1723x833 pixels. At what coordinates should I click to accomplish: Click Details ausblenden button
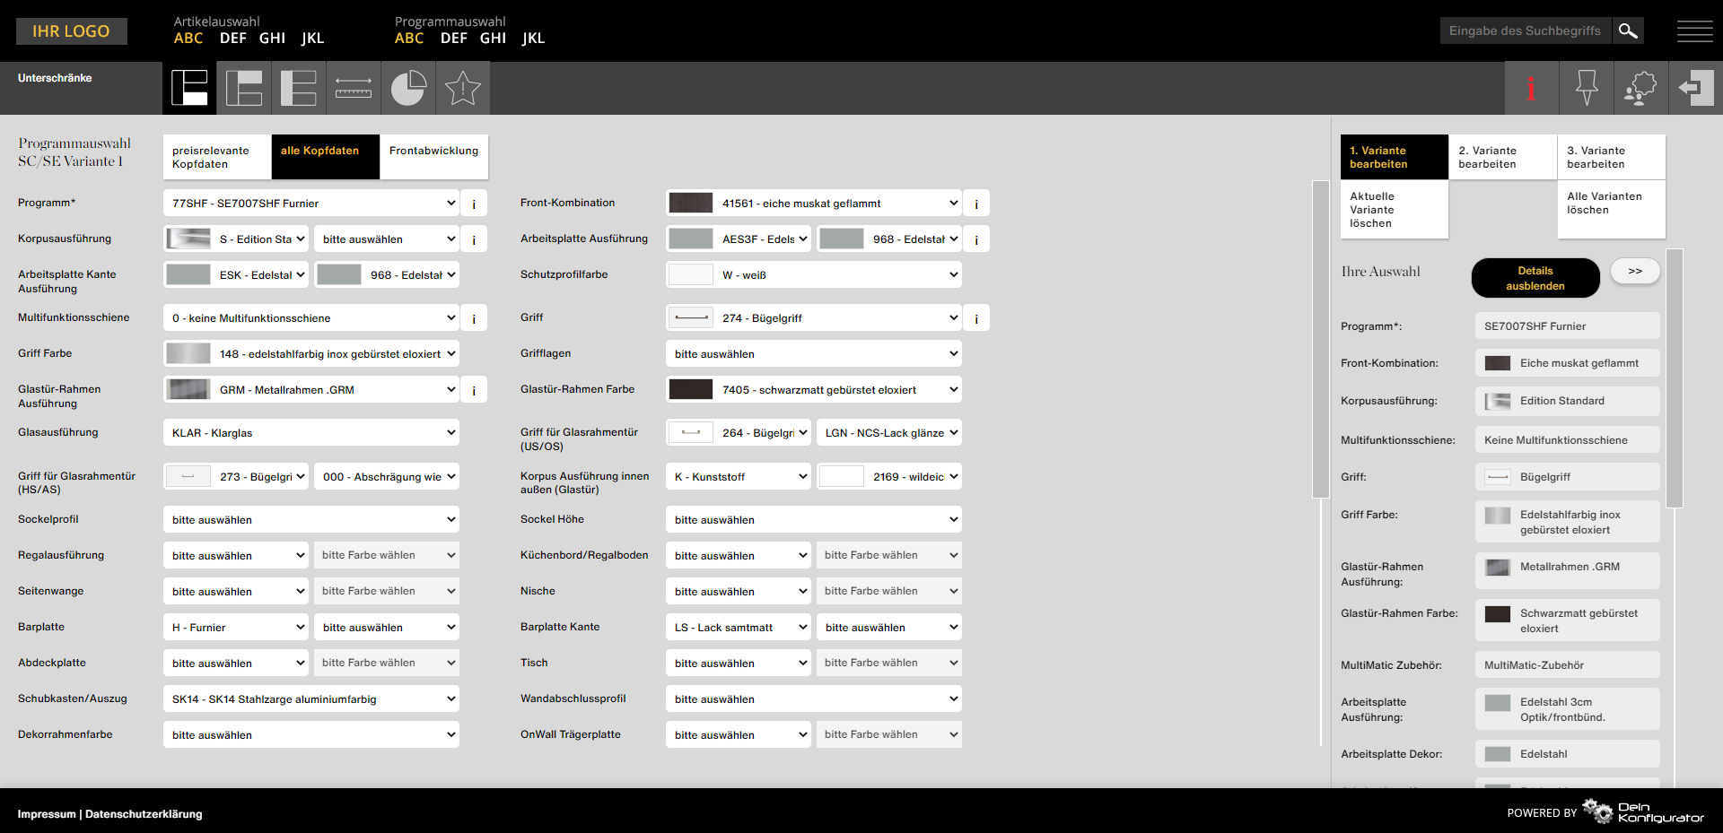(x=1535, y=278)
